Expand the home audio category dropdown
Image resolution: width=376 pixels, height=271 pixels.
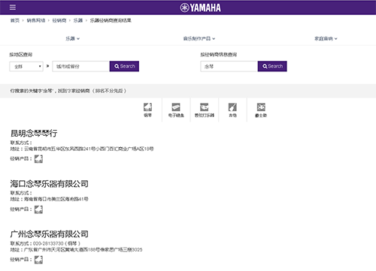[x=326, y=38]
